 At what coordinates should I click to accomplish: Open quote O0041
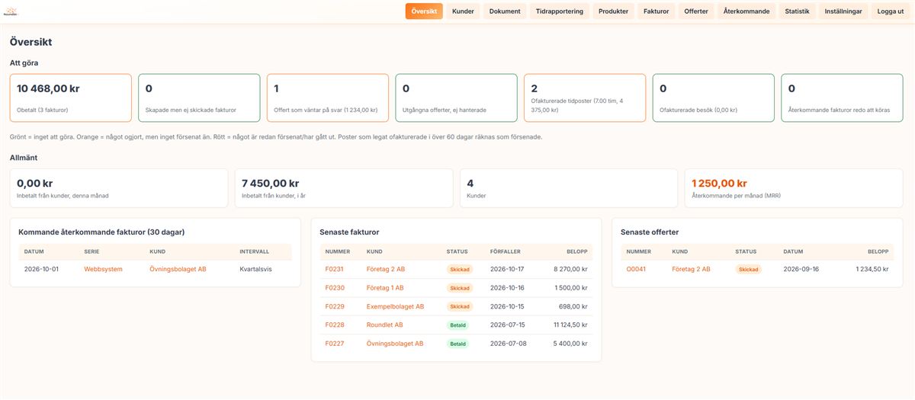tap(637, 269)
